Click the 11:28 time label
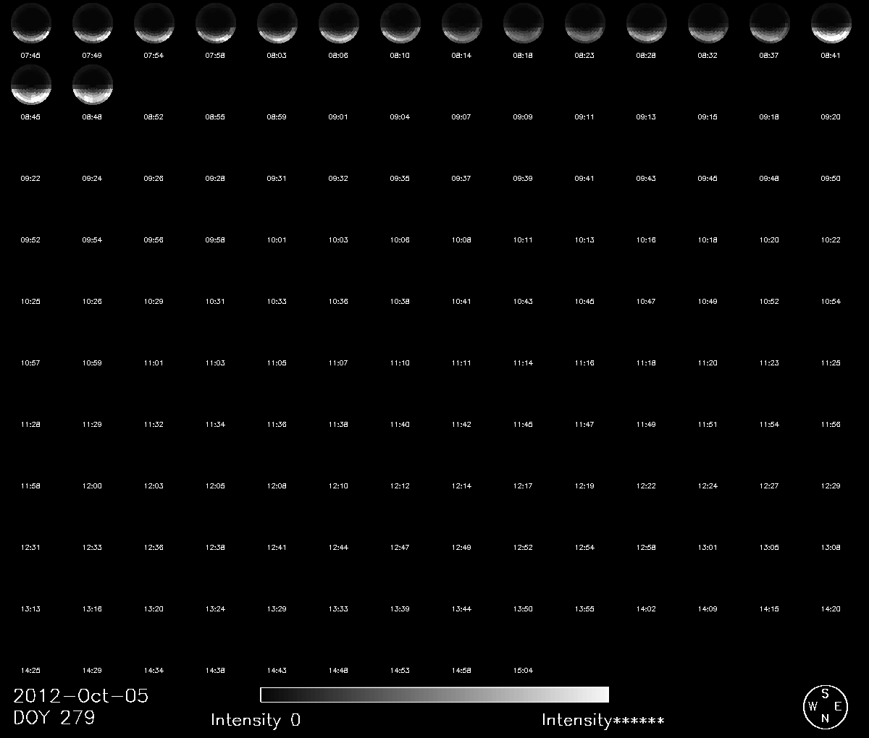 point(30,424)
